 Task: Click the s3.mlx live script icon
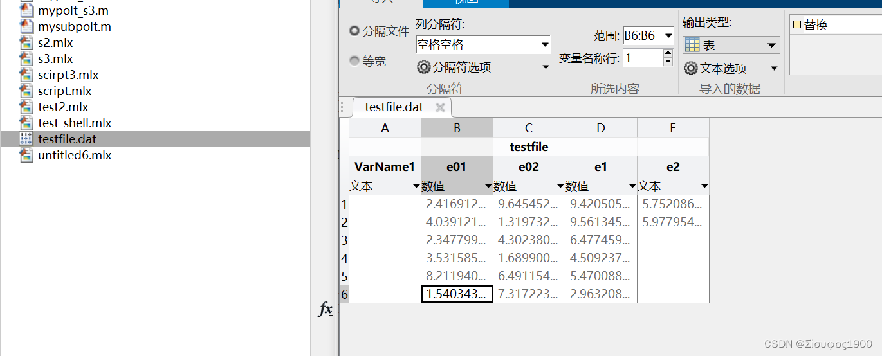point(26,58)
